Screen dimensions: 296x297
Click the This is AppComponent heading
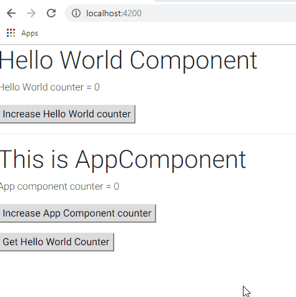click(123, 160)
